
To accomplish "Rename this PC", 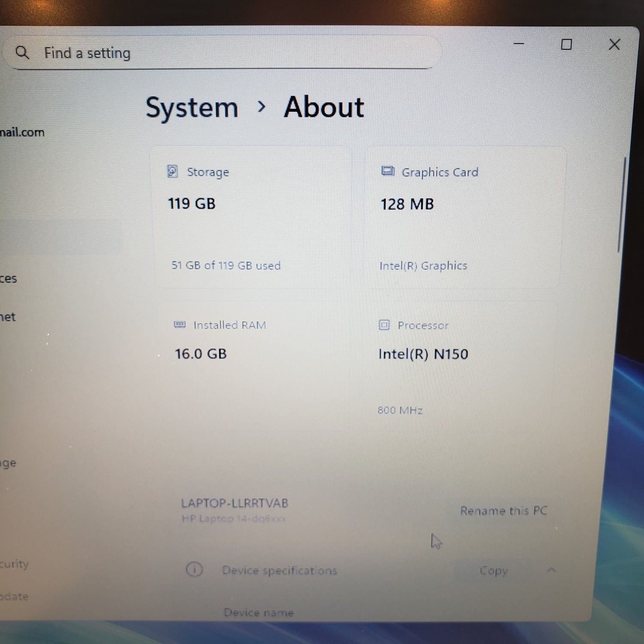I will click(503, 510).
